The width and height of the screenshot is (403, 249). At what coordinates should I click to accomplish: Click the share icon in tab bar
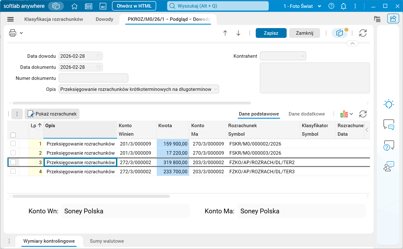(393, 19)
